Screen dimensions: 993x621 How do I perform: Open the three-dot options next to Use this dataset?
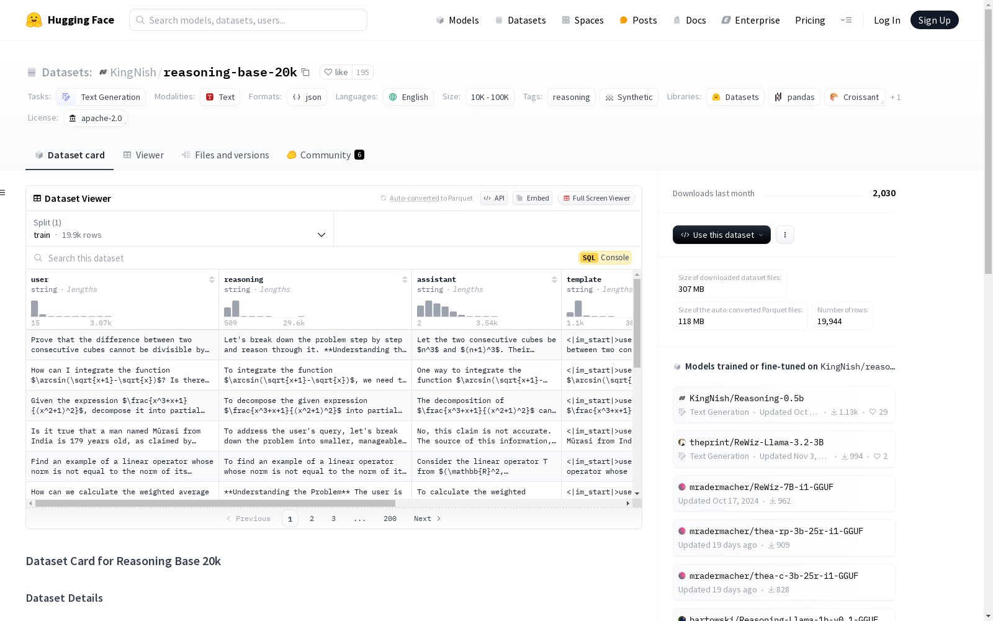pyautogui.click(x=785, y=235)
